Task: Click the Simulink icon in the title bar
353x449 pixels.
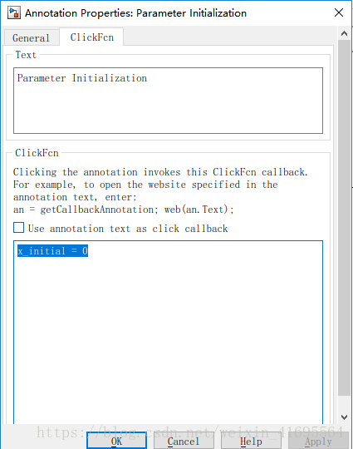Action: pyautogui.click(x=14, y=13)
